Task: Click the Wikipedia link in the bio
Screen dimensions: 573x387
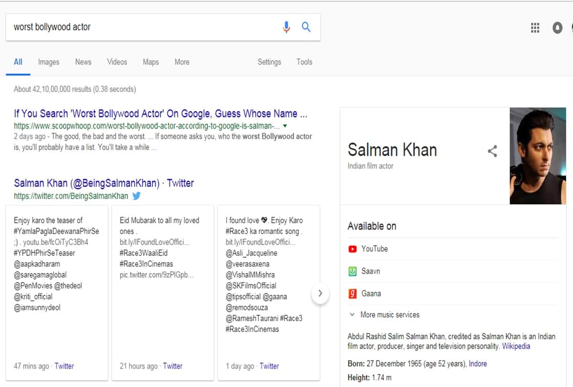Action: pos(516,346)
